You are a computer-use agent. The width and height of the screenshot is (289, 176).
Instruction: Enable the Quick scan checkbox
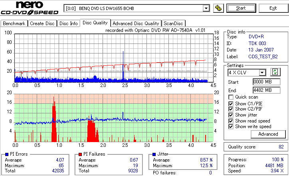coord(231,97)
